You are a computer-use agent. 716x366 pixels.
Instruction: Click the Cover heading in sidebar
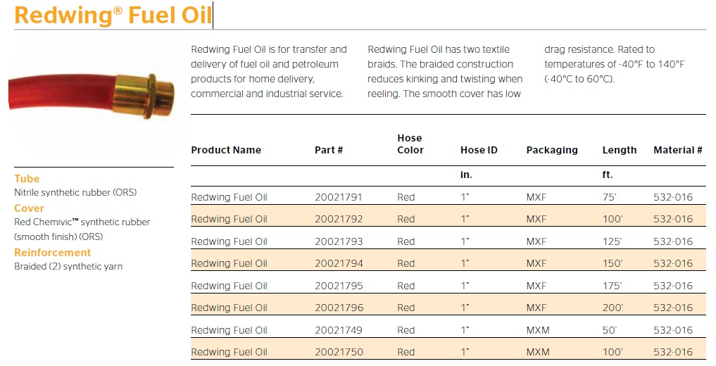click(29, 208)
